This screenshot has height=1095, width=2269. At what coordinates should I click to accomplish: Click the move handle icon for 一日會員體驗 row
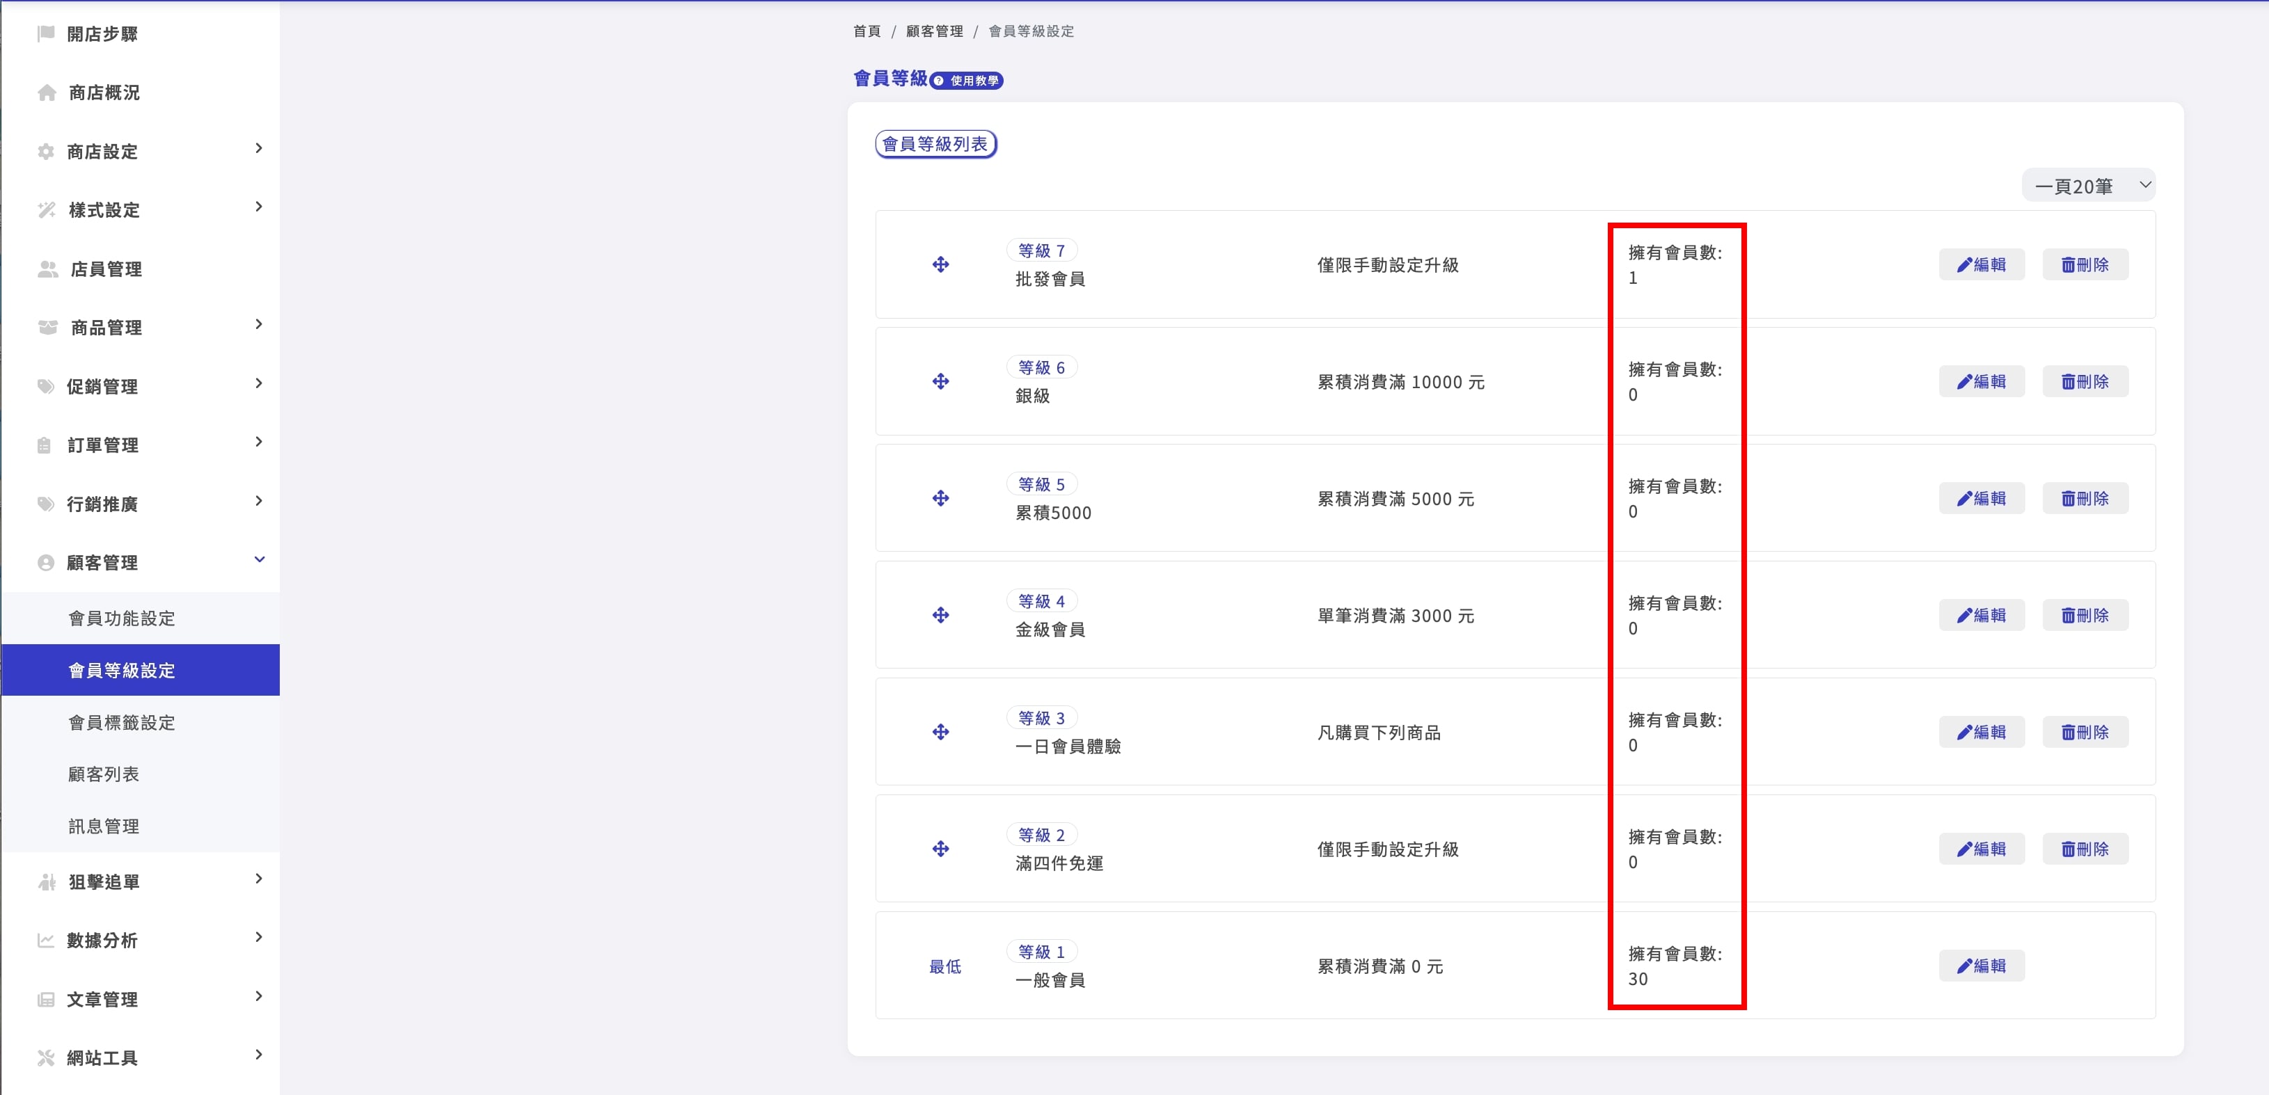[x=941, y=731]
